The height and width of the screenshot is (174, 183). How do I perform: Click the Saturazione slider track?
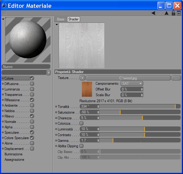tap(140, 112)
